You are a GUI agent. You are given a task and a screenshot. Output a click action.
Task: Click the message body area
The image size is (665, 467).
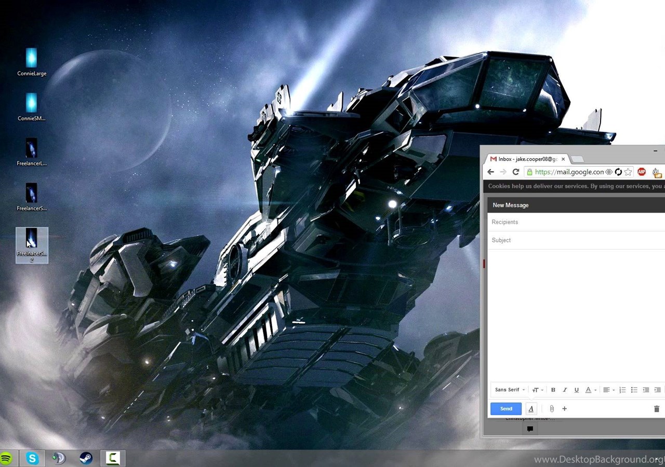click(x=576, y=315)
